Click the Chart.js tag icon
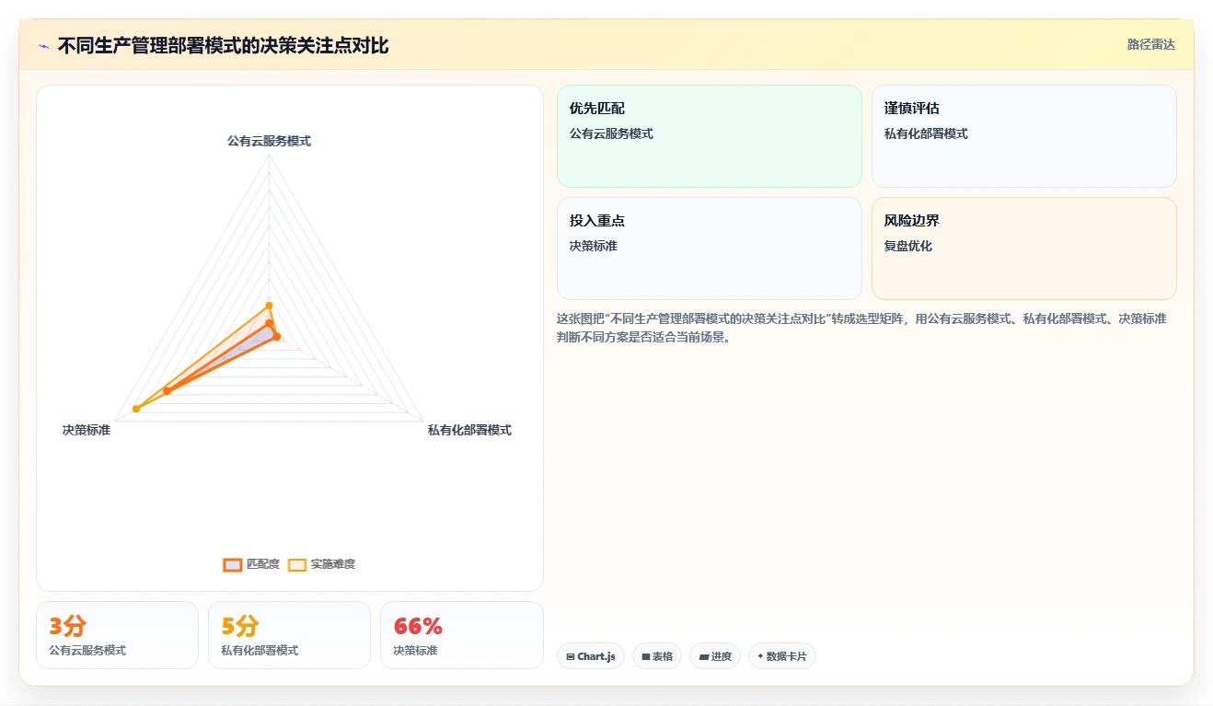The image size is (1213, 706). pyautogui.click(x=571, y=657)
